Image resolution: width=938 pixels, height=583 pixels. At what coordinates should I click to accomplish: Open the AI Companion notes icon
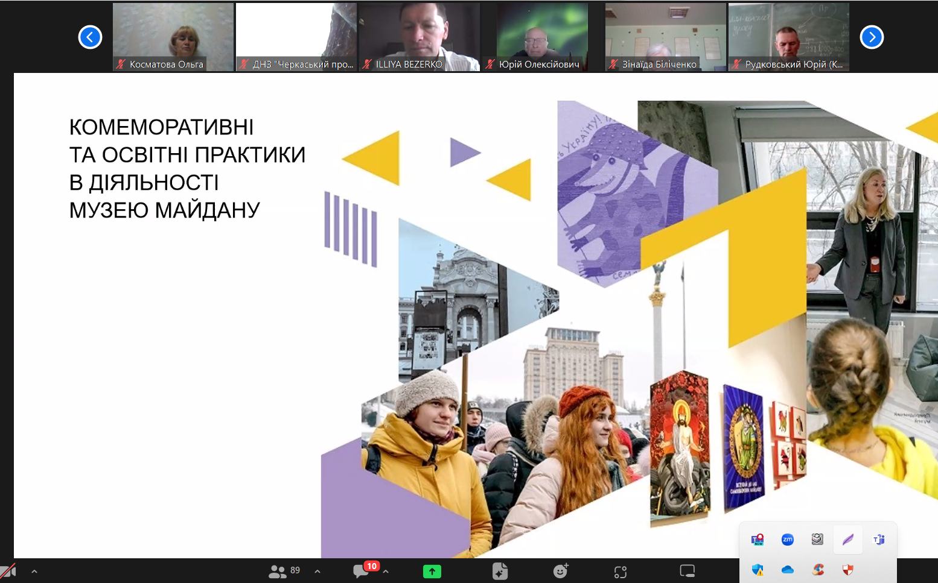(500, 571)
